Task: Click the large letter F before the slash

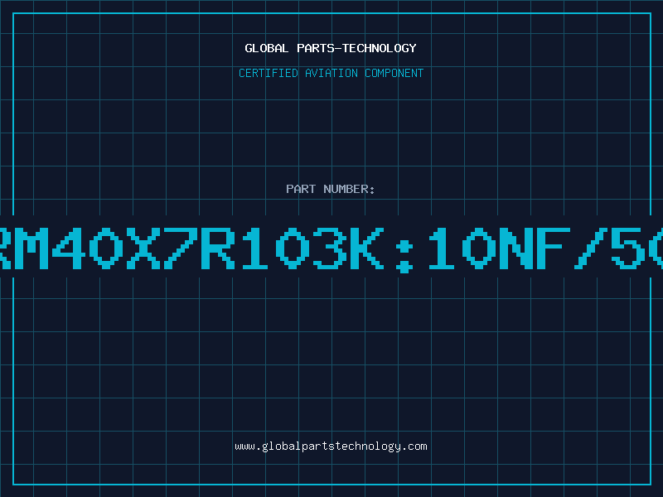Action: pyautogui.click(x=553, y=248)
